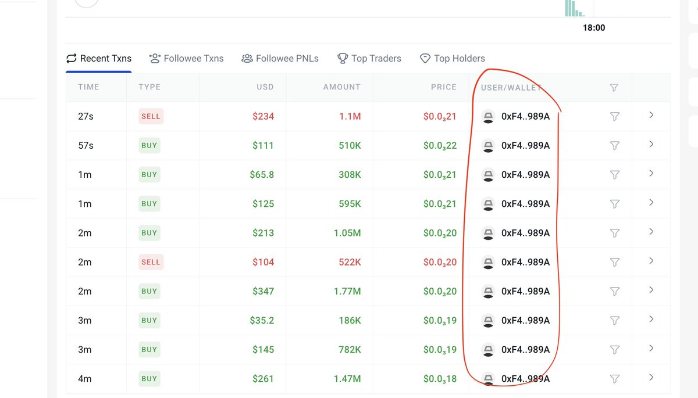Click the filter icon in the User/Wallet header
698x398 pixels.
pyautogui.click(x=614, y=87)
